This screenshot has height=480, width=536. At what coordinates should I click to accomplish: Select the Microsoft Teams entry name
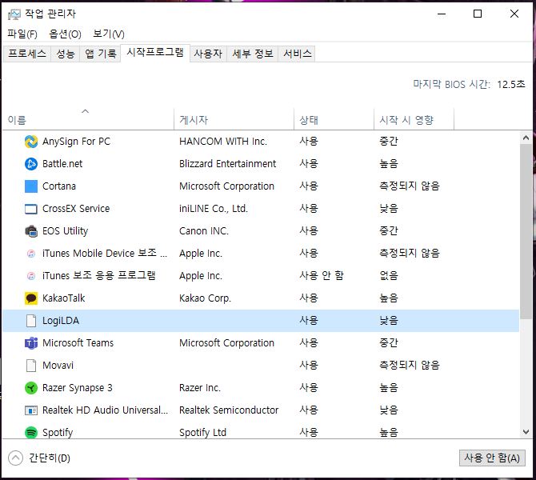pos(78,343)
